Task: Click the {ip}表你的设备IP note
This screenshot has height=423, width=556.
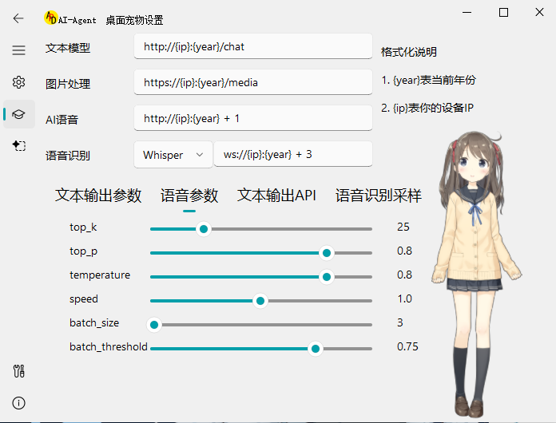Action: [427, 108]
